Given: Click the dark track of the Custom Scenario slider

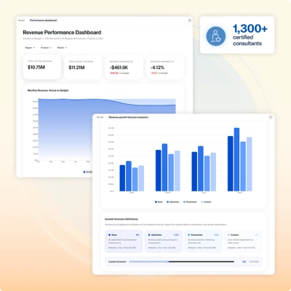Looking at the screenshot, I should pos(202,262).
